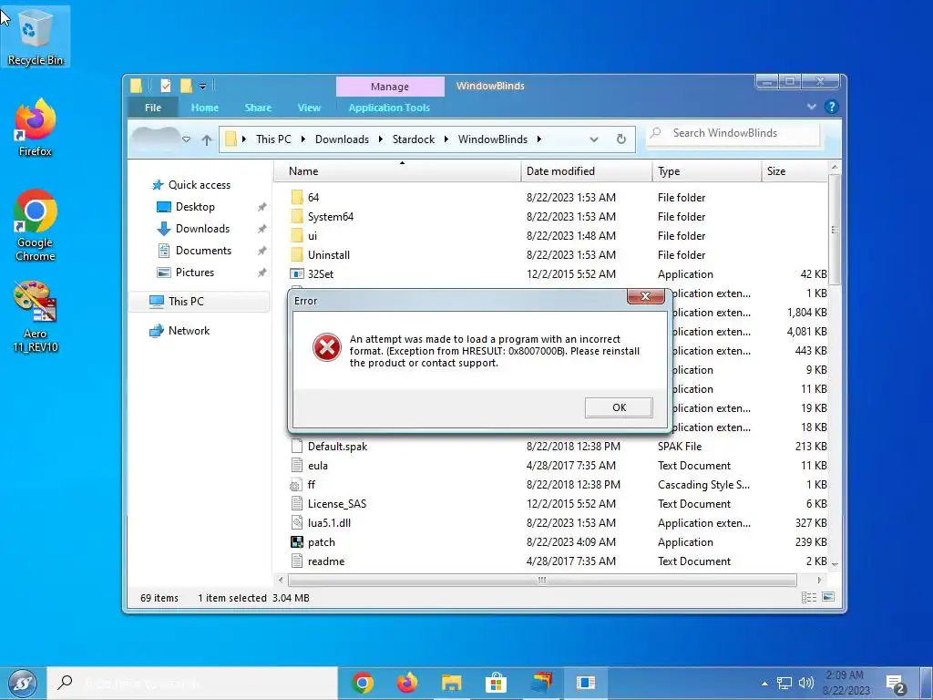This screenshot has width=933, height=700.
Task: Launch Firefox from the desktop shortcut
Action: [36, 128]
